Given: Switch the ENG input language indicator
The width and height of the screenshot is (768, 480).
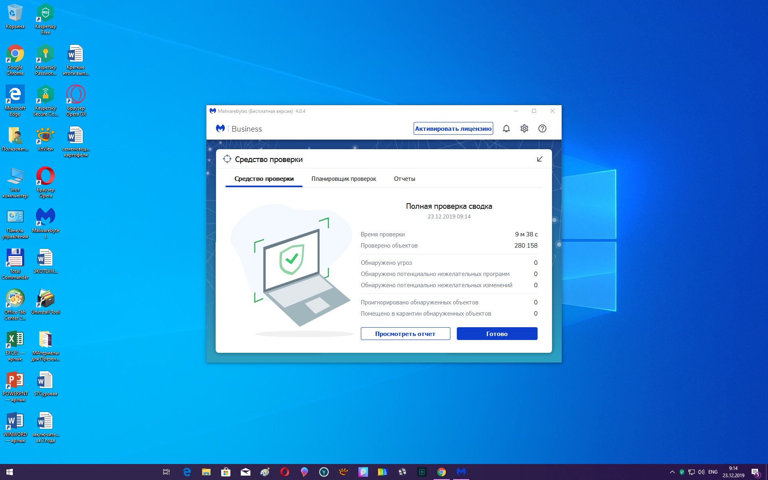Looking at the screenshot, I should coord(713,472).
